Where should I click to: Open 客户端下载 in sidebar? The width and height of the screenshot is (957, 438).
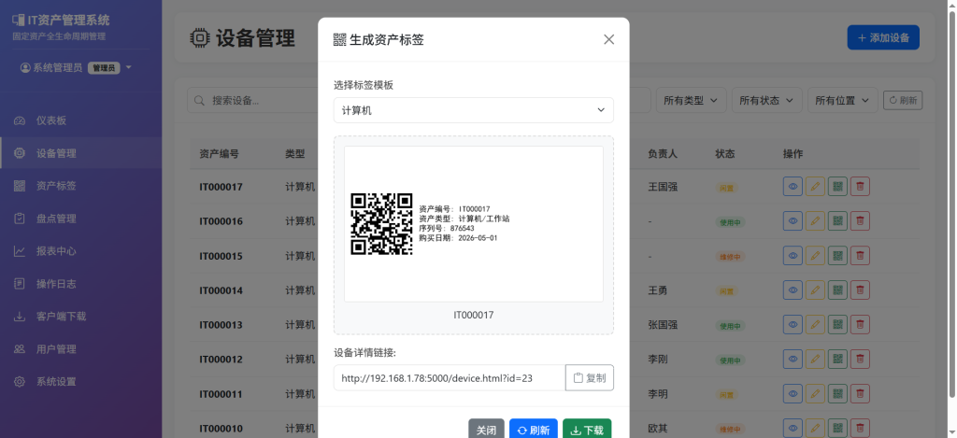[x=81, y=317]
